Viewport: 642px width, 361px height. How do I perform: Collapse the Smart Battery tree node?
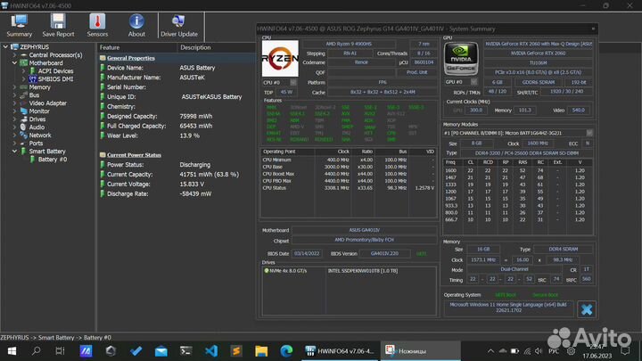(15, 151)
